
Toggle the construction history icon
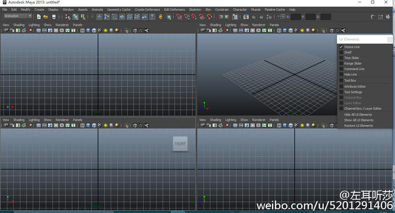click(x=235, y=17)
